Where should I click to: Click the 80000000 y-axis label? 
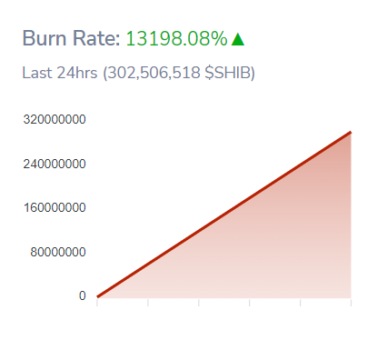click(x=58, y=252)
